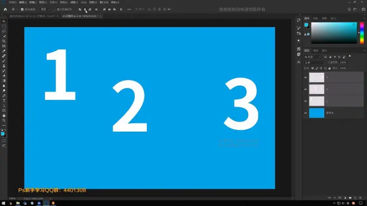Select the Pen tool

[4, 96]
